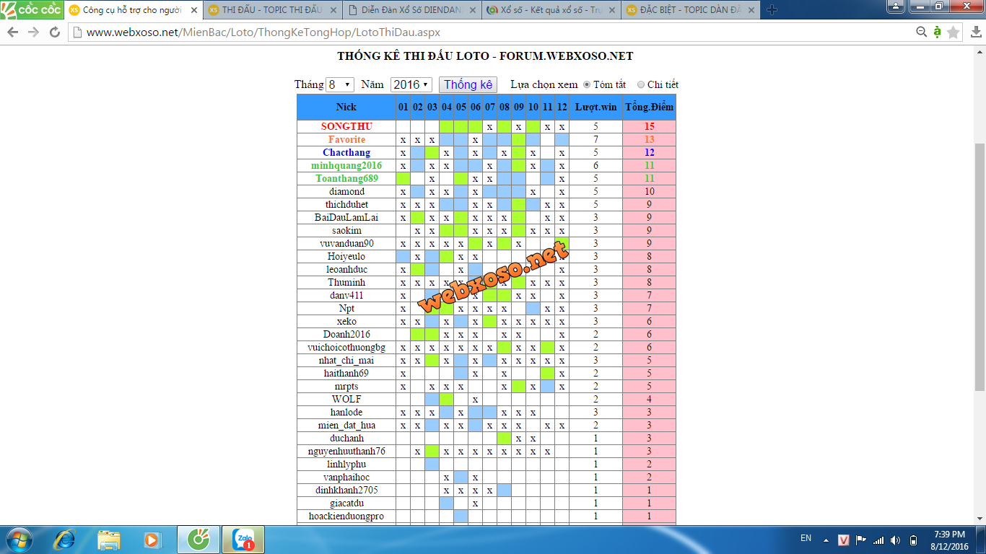Open Windows Media Player from taskbar
This screenshot has width=986, height=554.
152,540
